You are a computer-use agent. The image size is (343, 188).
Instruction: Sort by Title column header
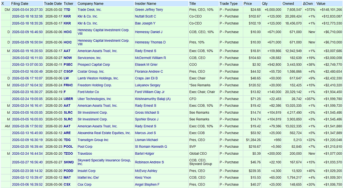(x=192, y=4)
